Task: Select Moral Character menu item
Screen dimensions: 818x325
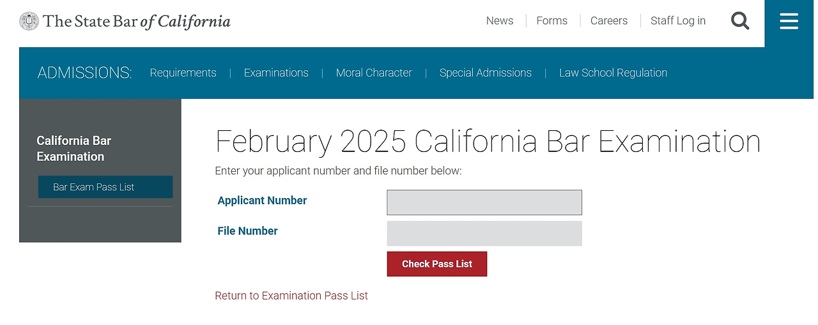Action: (x=374, y=73)
